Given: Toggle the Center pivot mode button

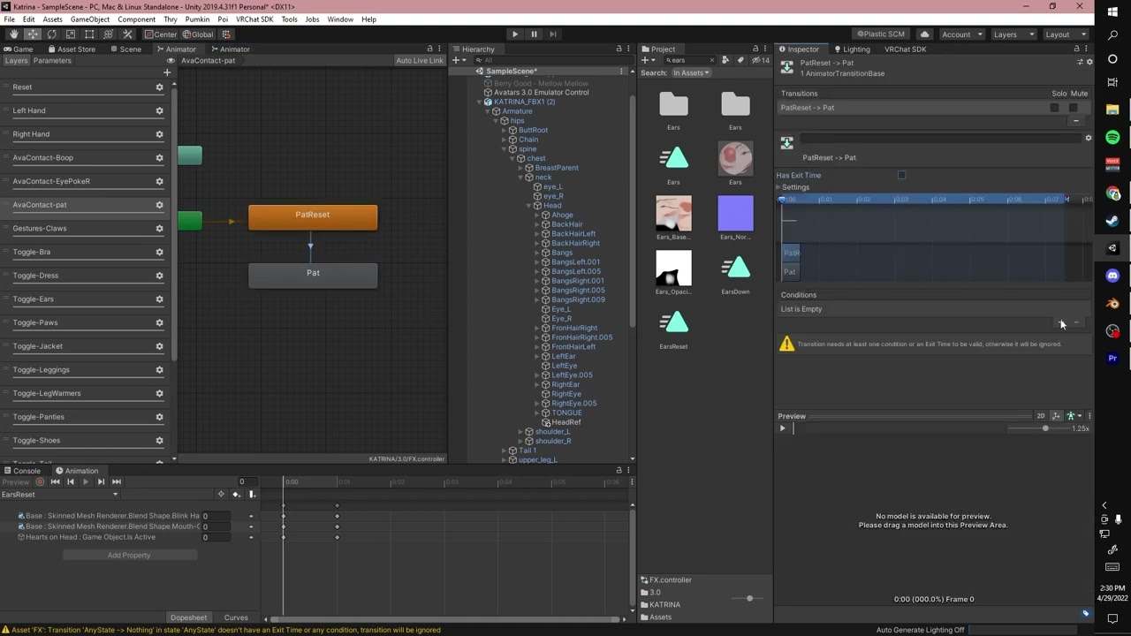Looking at the screenshot, I should (161, 34).
